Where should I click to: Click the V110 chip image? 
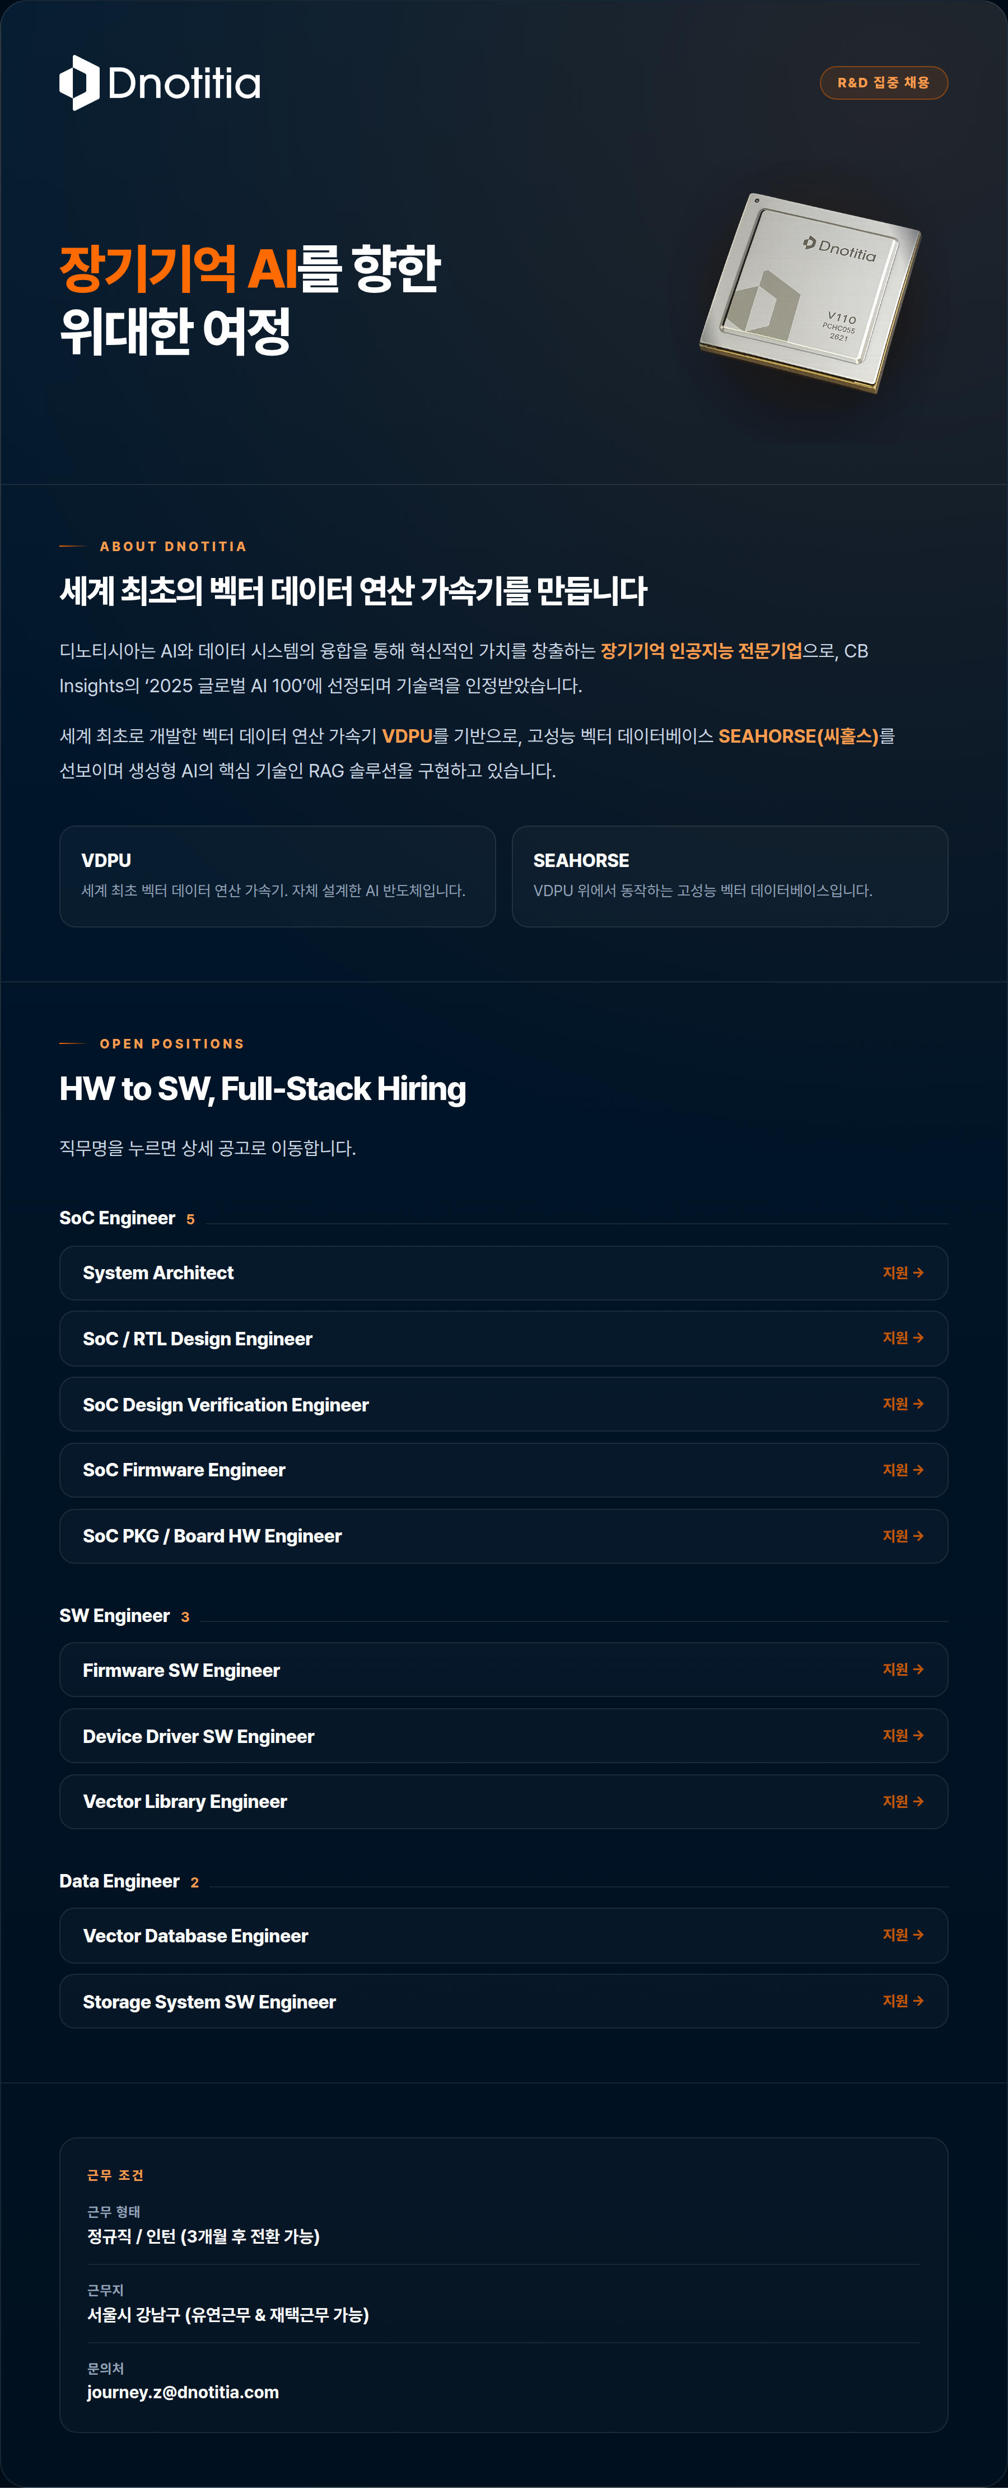pos(810,292)
